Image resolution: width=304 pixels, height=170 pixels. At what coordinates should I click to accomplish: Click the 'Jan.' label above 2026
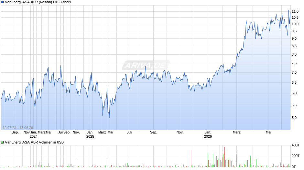click(x=208, y=133)
